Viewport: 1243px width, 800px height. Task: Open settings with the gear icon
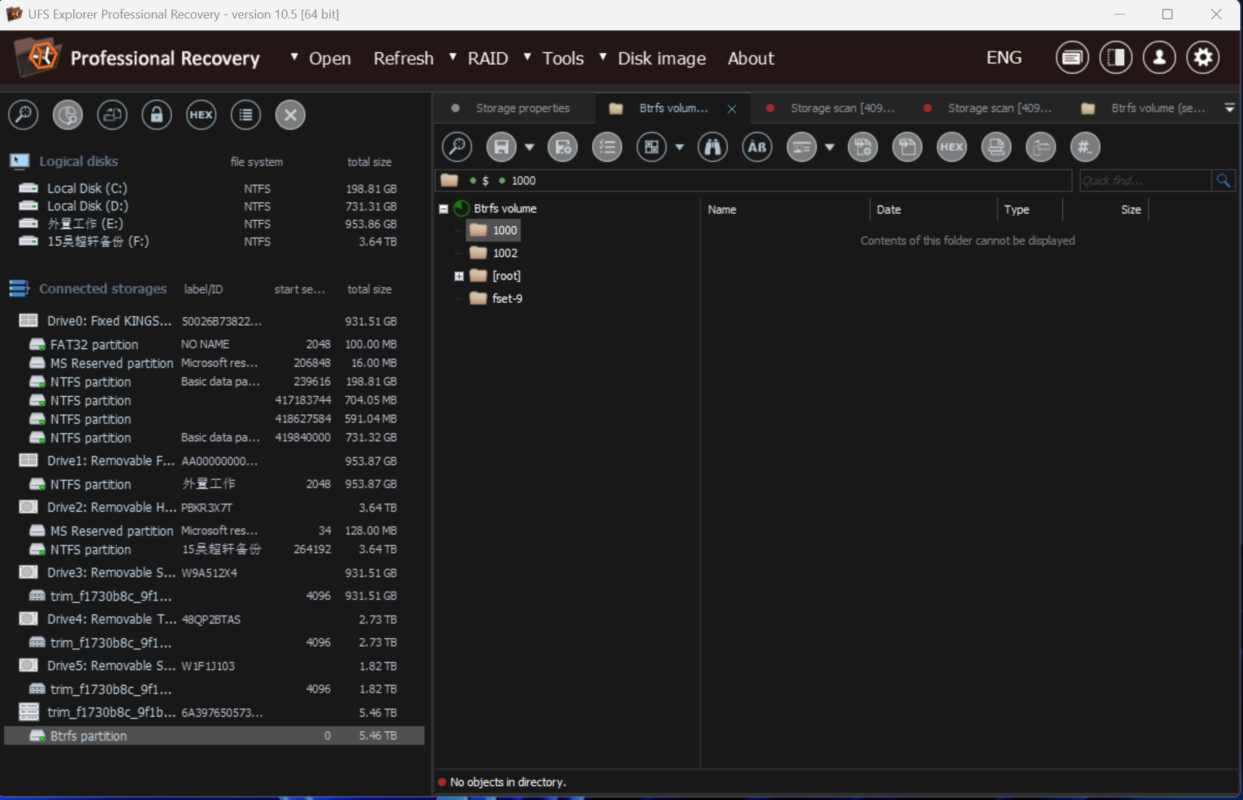click(x=1203, y=58)
